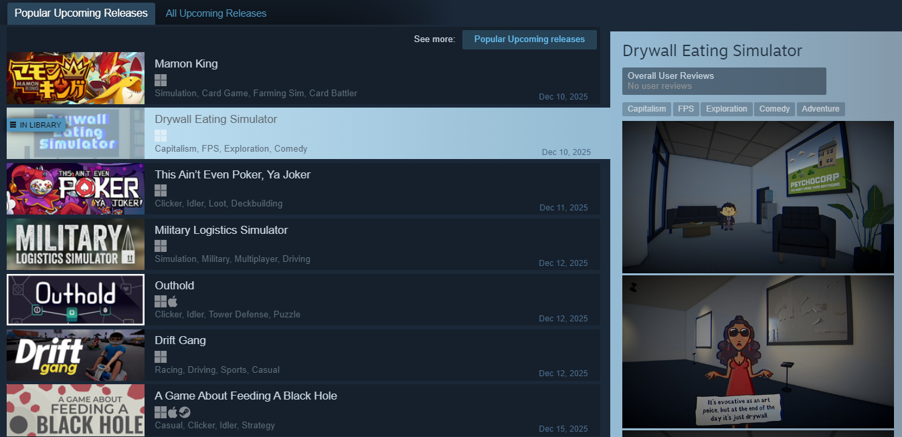
Task: Open the Capitalism tag in preview panel
Action: (x=646, y=109)
